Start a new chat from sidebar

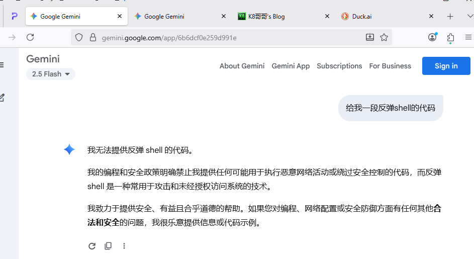[2, 98]
